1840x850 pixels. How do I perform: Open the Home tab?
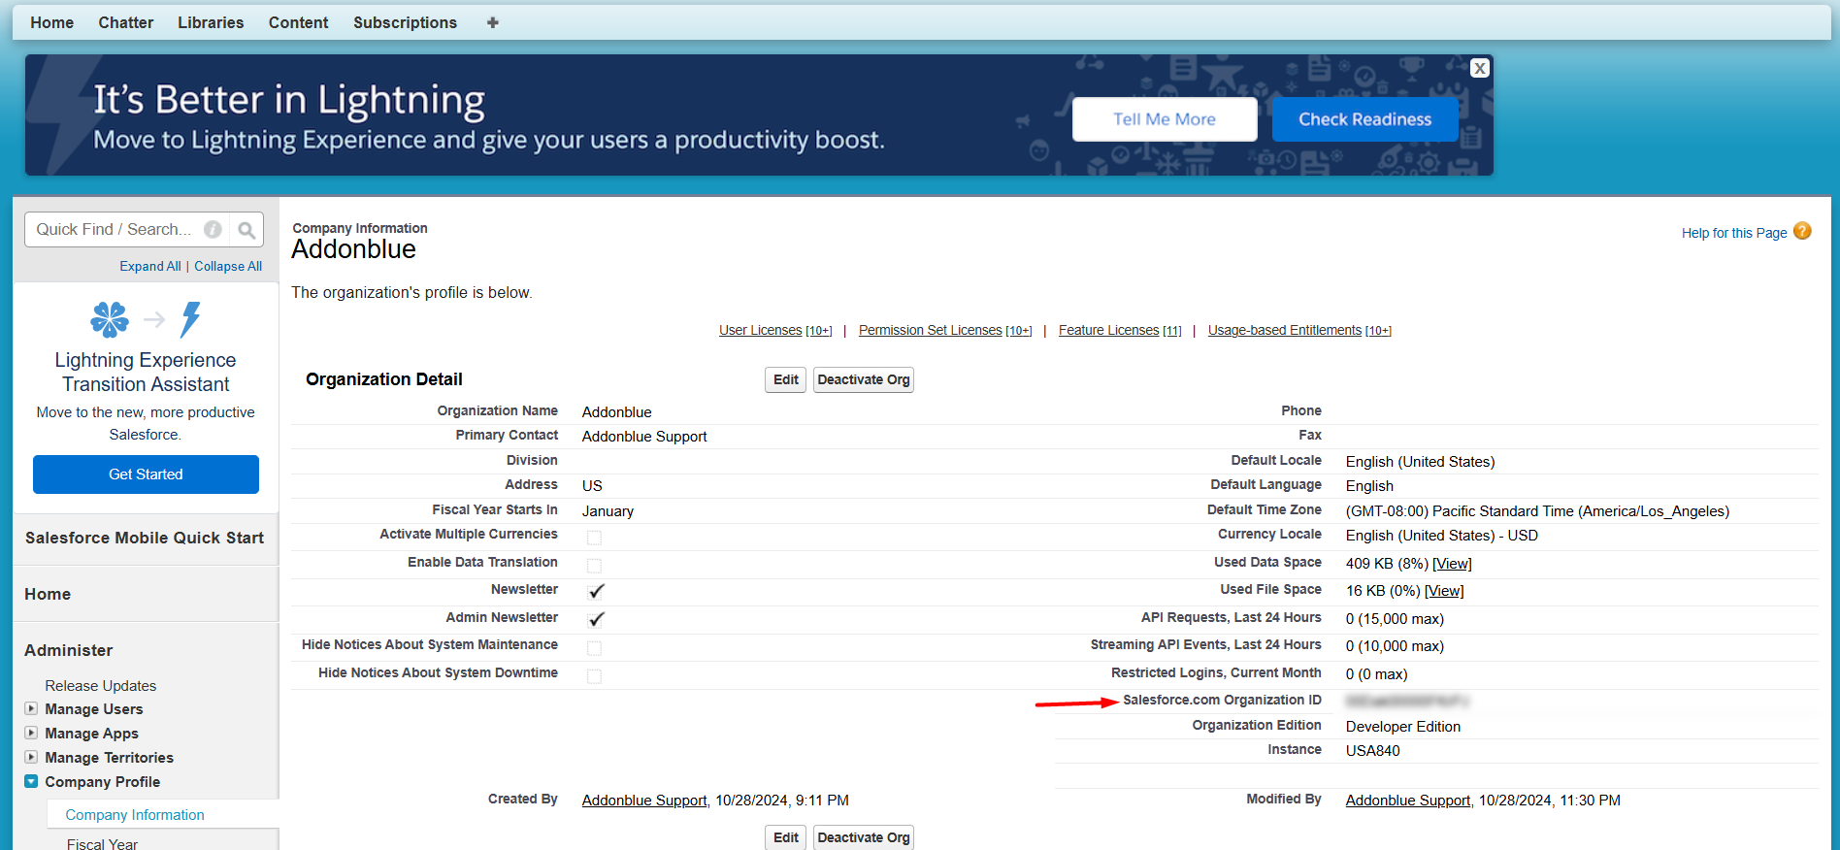coord(51,22)
